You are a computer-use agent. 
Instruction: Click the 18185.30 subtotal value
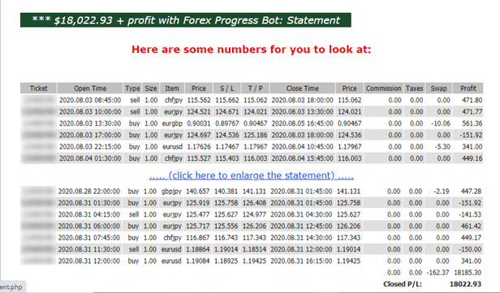[x=468, y=273]
